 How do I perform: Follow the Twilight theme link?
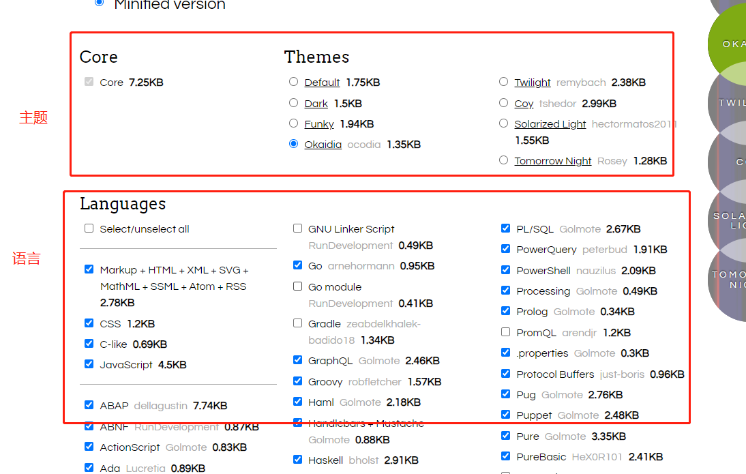[x=533, y=83]
